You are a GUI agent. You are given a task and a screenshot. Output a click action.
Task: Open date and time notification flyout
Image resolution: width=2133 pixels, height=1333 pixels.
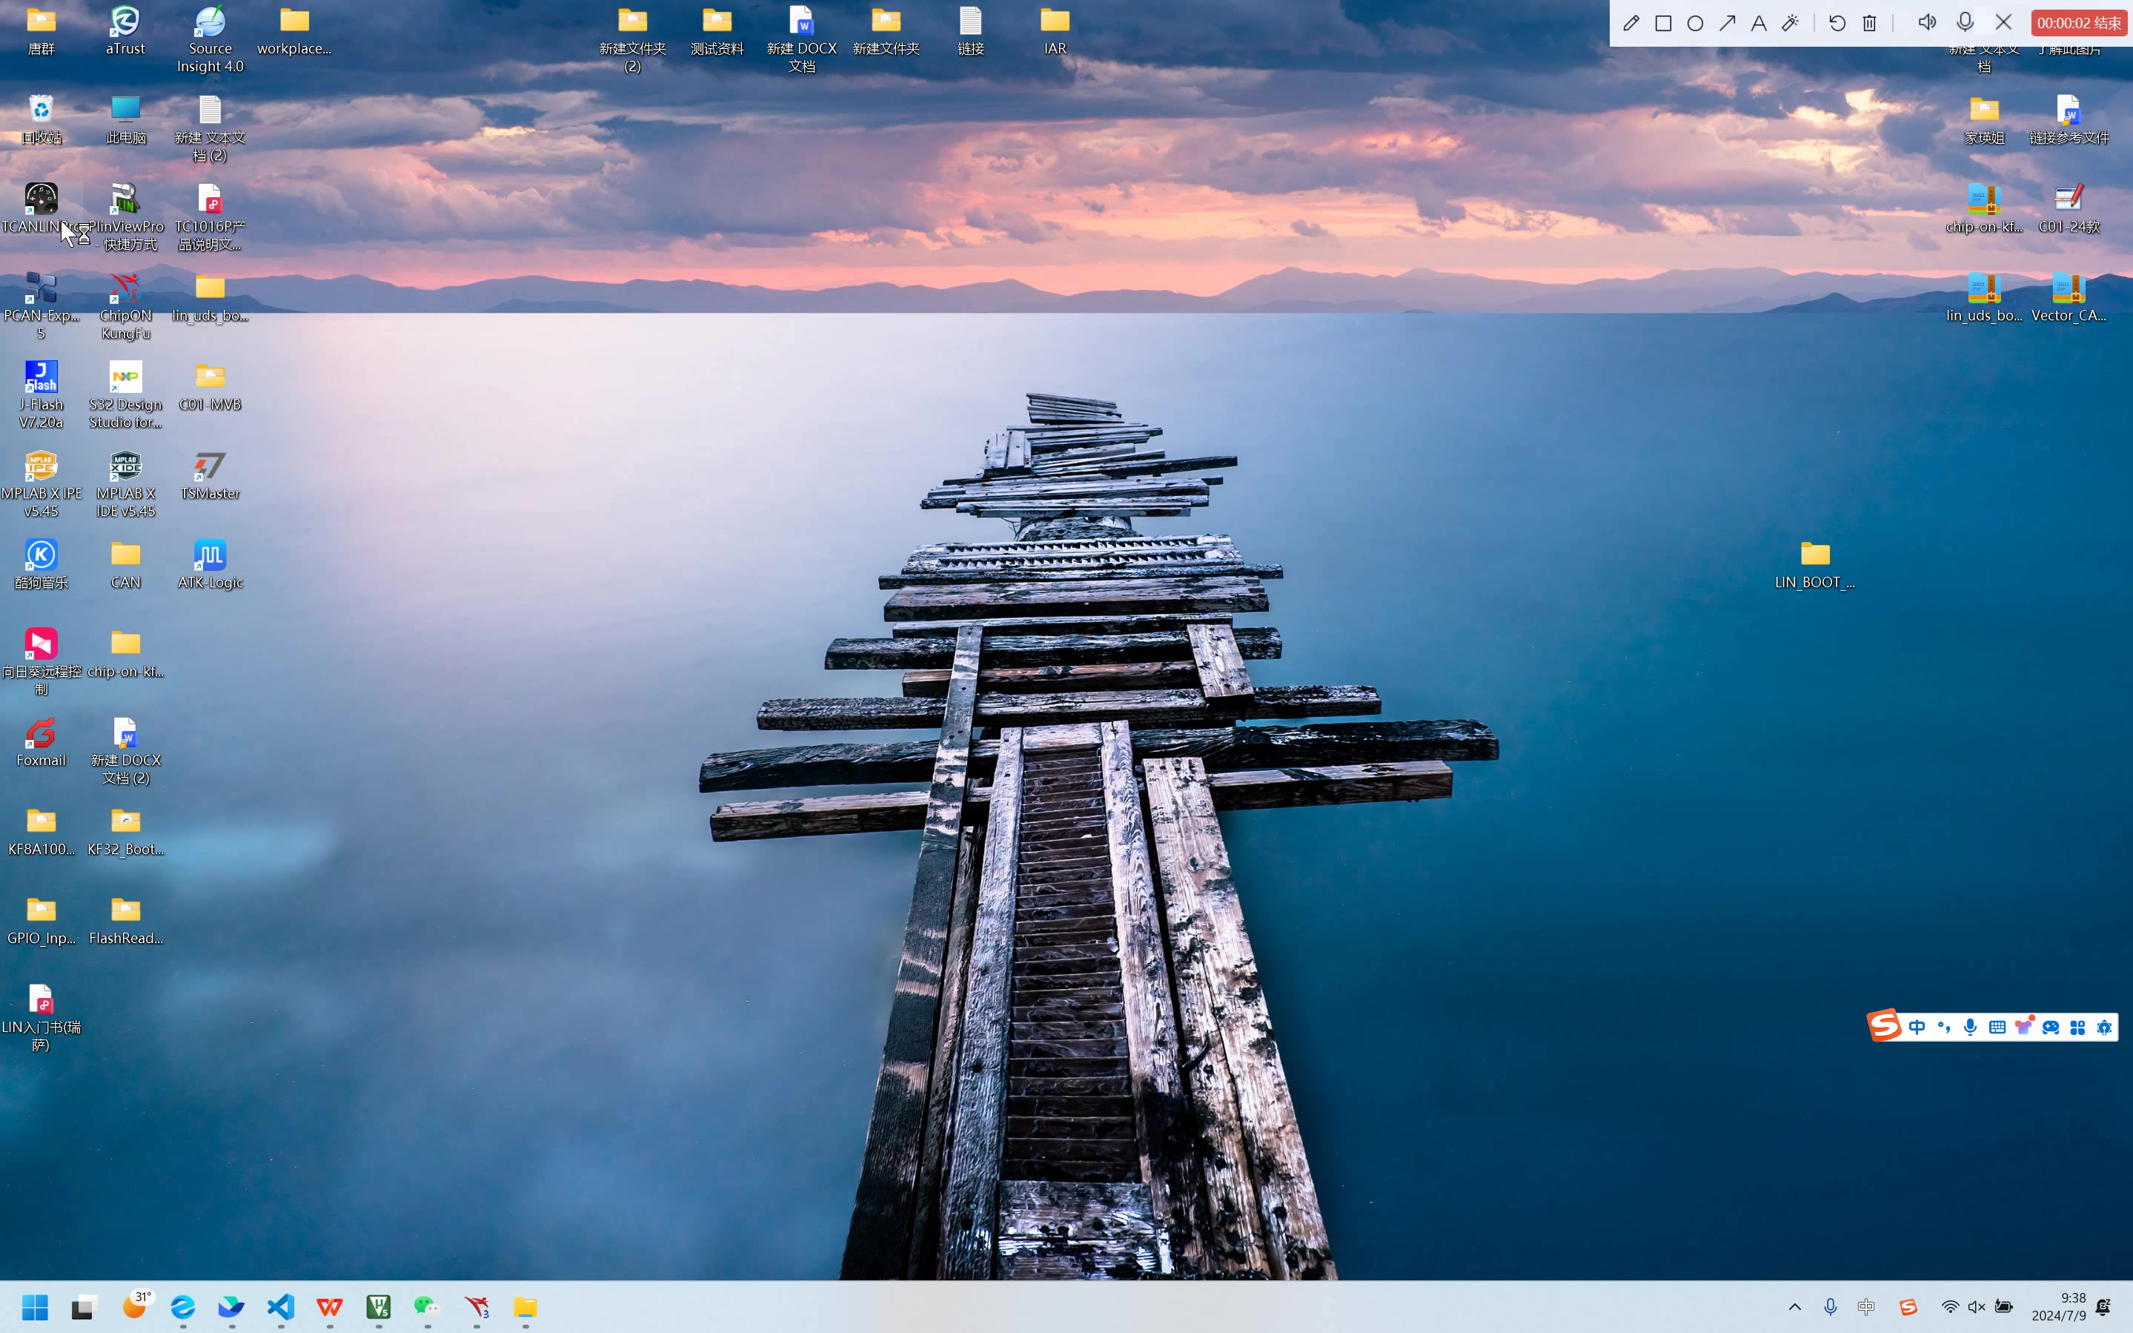click(2058, 1306)
